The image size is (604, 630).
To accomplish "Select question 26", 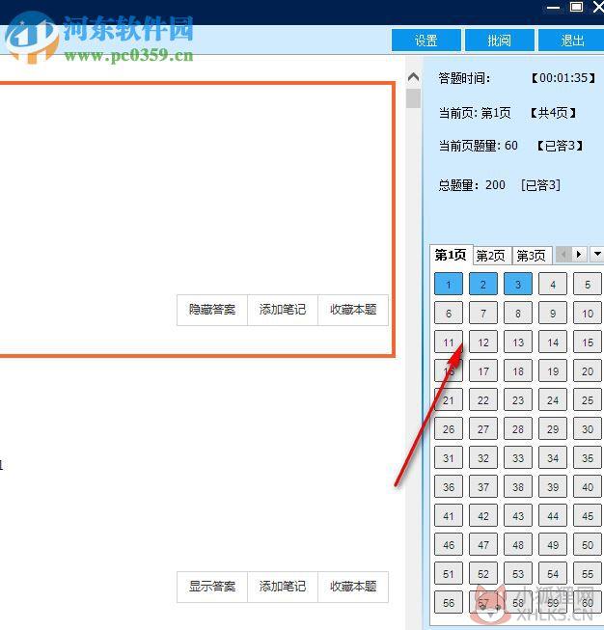I will 449,429.
